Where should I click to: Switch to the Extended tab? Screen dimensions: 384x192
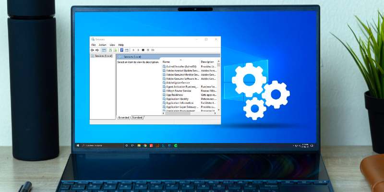[x=124, y=117]
